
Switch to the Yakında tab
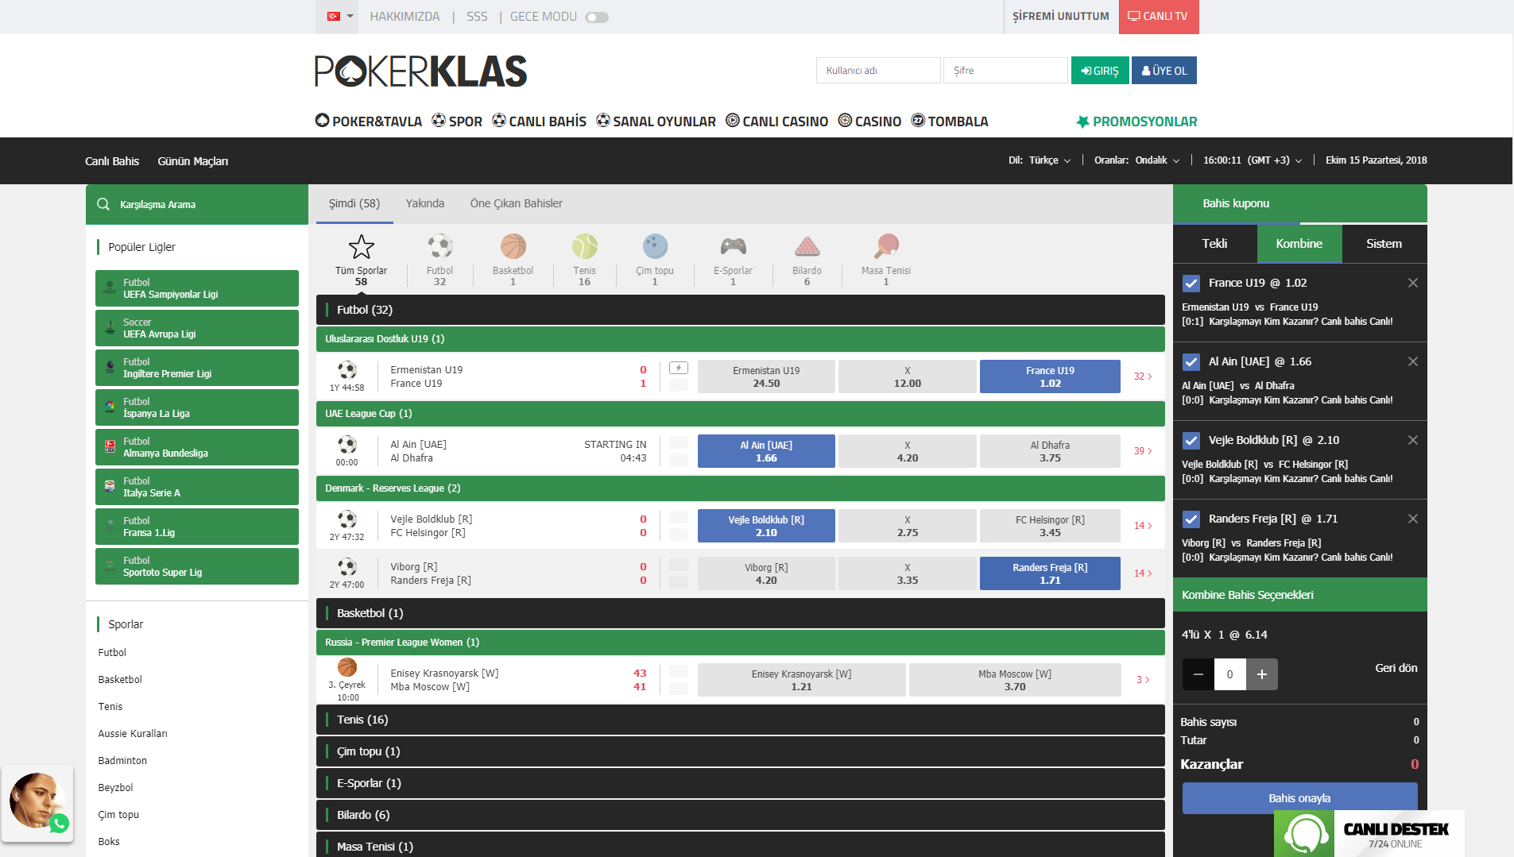(424, 204)
